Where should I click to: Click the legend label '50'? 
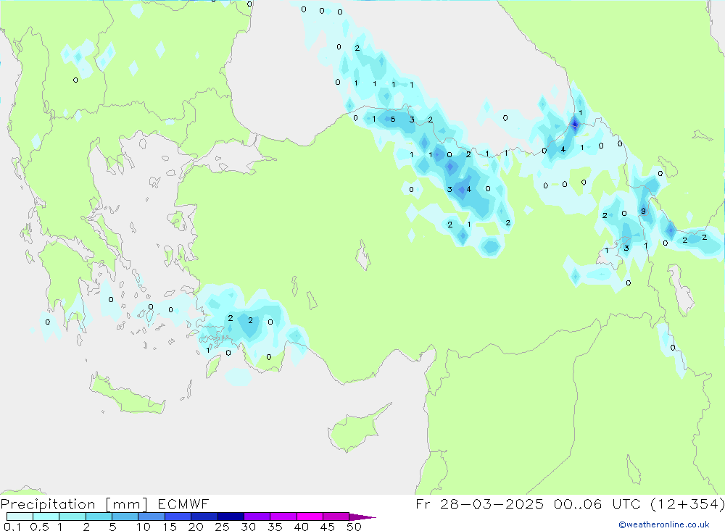click(354, 527)
